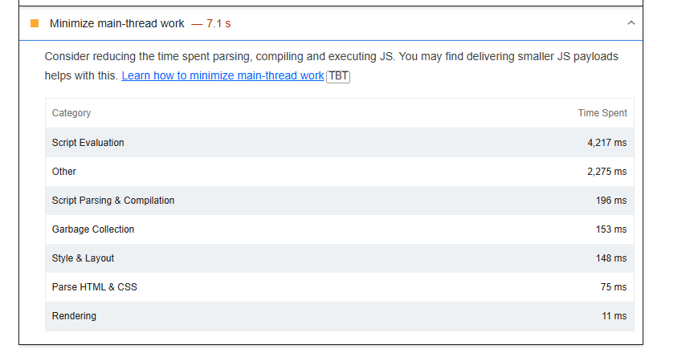Click the 7.1 s audit time value

[x=218, y=23]
